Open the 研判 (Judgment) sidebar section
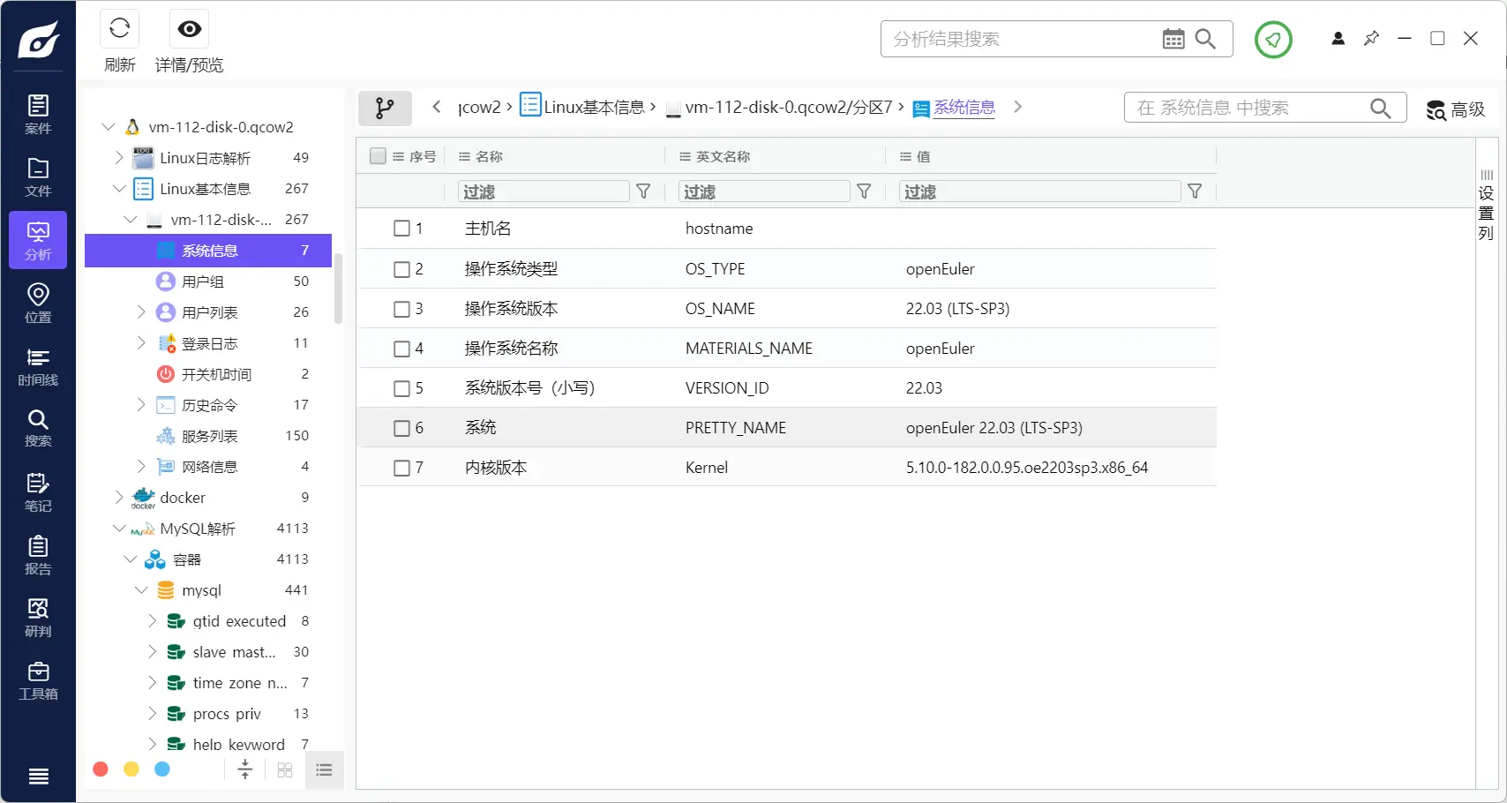This screenshot has height=803, width=1507. pyautogui.click(x=38, y=618)
